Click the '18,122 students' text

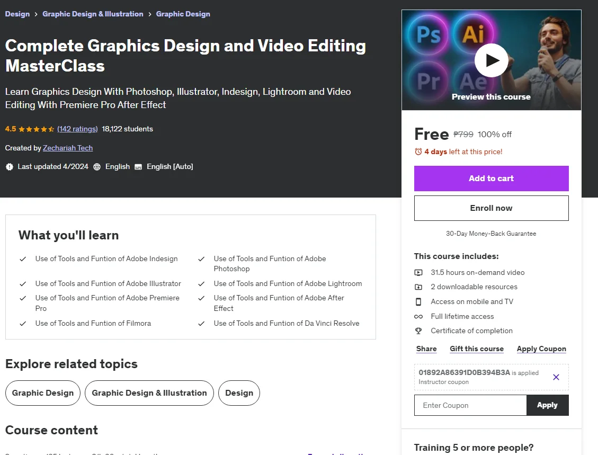(x=127, y=129)
